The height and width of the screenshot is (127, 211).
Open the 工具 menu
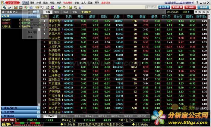83,3
